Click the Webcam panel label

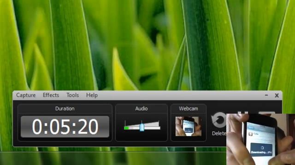tap(189, 109)
